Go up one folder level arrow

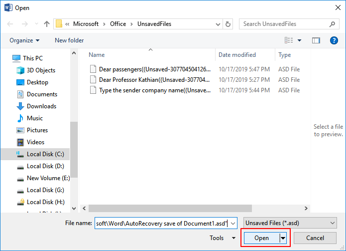[x=47, y=24]
